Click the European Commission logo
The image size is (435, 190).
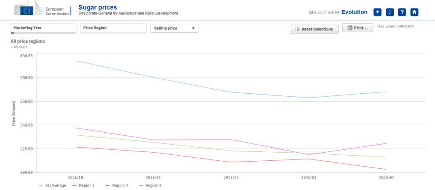click(40, 11)
